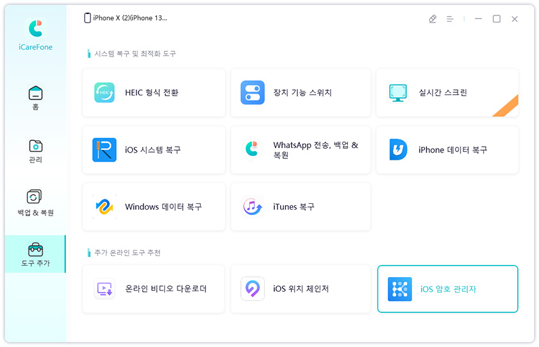Click the iCareFone logo icon
This screenshot has width=539, height=347.
(x=35, y=29)
